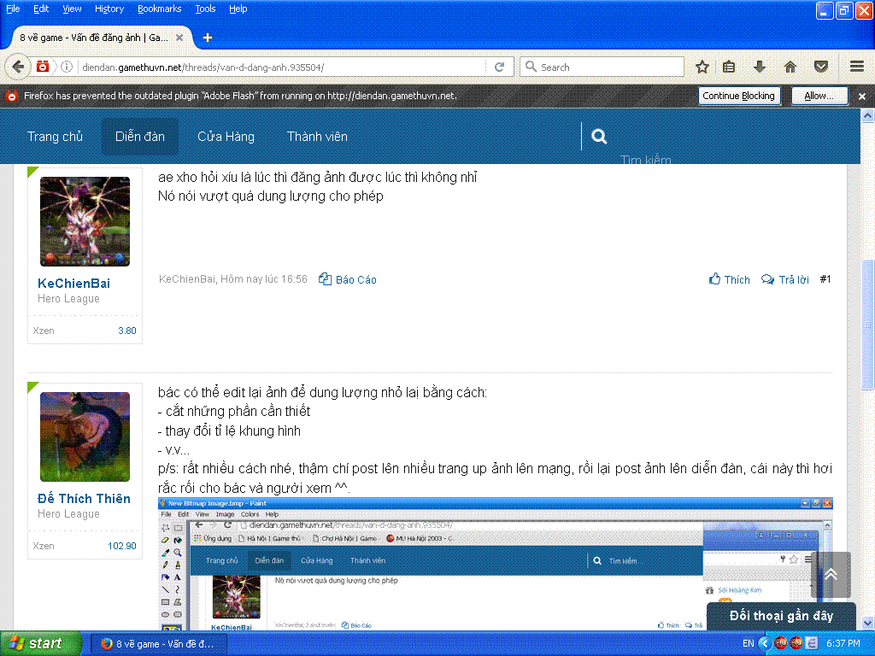Click Trả lời reply on post #1
Screen dimensions: 875x656
(x=785, y=279)
